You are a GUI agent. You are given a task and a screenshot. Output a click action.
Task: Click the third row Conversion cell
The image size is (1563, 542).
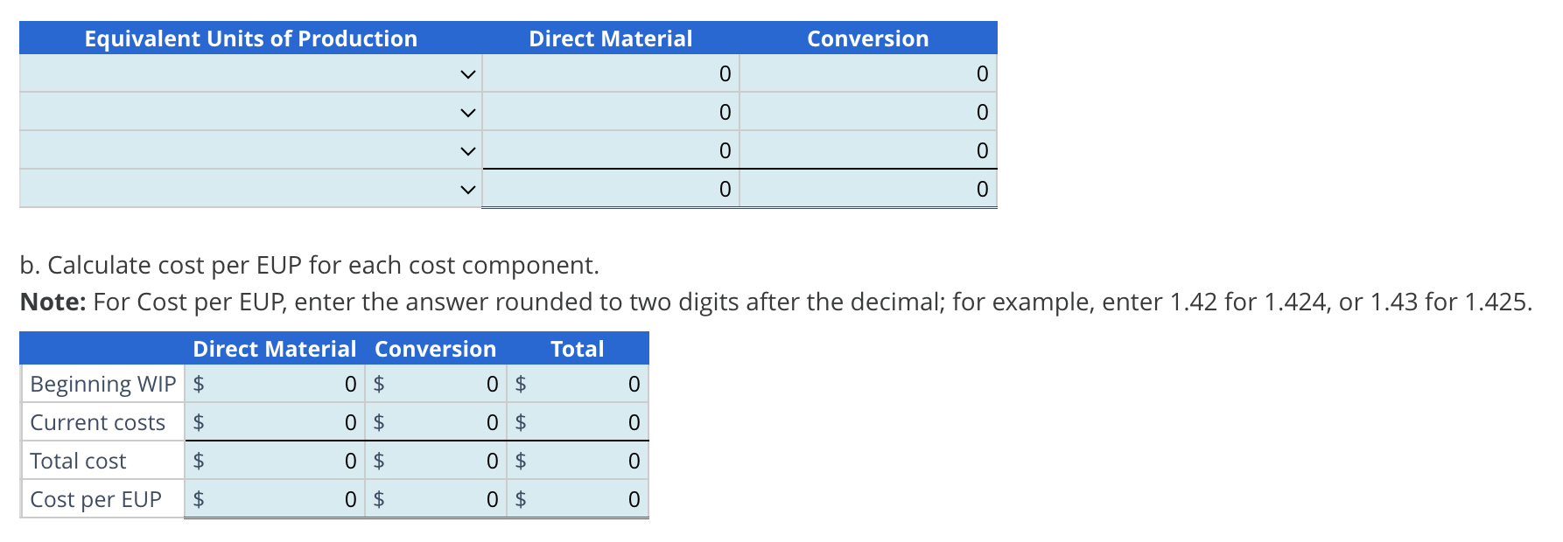pos(866,150)
